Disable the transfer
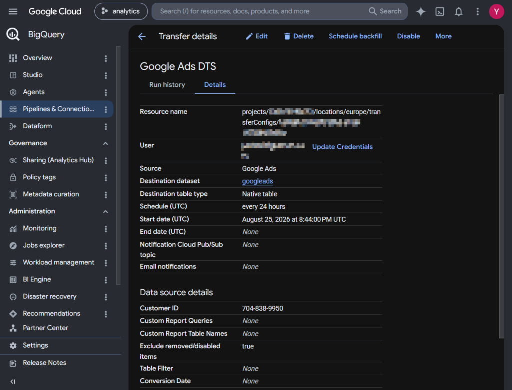The height and width of the screenshot is (390, 512). 408,36
